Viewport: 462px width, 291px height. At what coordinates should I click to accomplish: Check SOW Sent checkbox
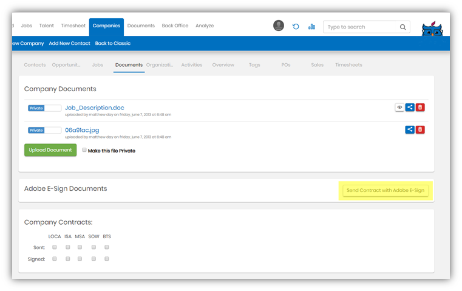click(93, 247)
